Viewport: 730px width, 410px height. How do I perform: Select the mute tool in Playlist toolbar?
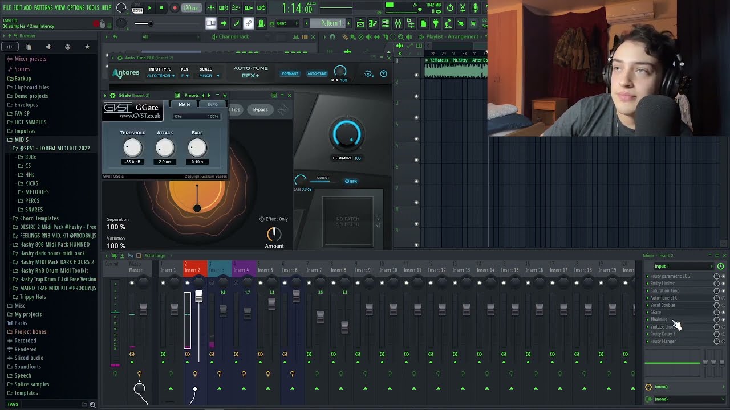coord(369,36)
